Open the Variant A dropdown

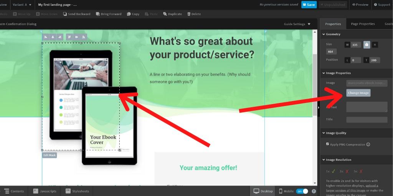pyautogui.click(x=22, y=5)
